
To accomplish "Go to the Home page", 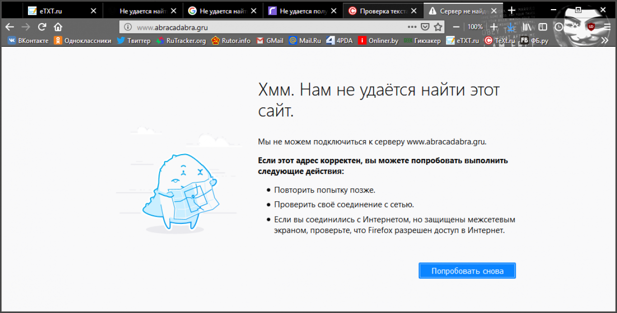I will point(58,27).
